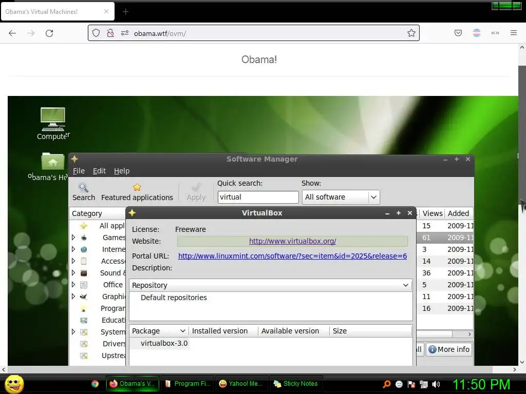This screenshot has width=526, height=394.
Task: Open the browser hamburger menu
Action: pos(514,33)
